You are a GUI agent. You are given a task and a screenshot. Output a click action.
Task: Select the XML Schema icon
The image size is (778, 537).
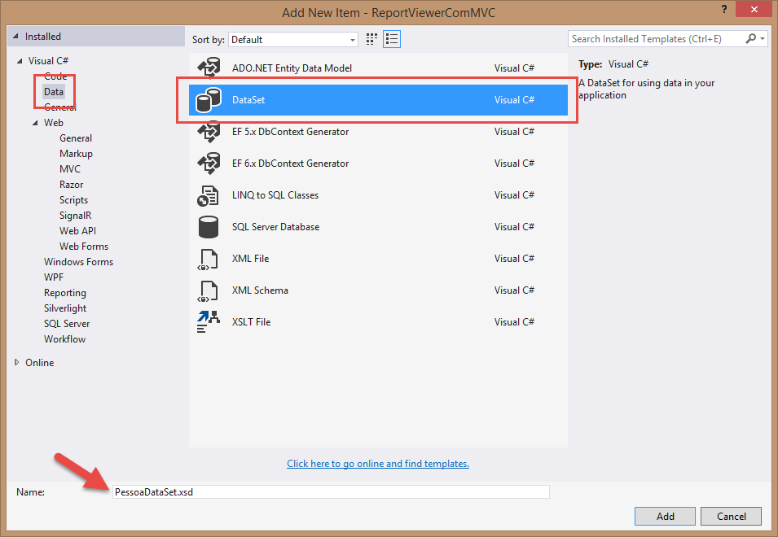[208, 290]
